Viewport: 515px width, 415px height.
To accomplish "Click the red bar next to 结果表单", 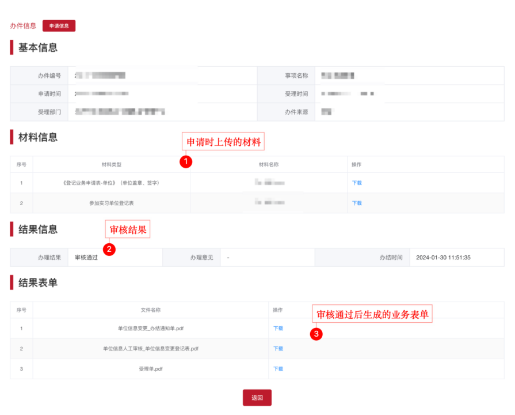I will tap(10, 283).
